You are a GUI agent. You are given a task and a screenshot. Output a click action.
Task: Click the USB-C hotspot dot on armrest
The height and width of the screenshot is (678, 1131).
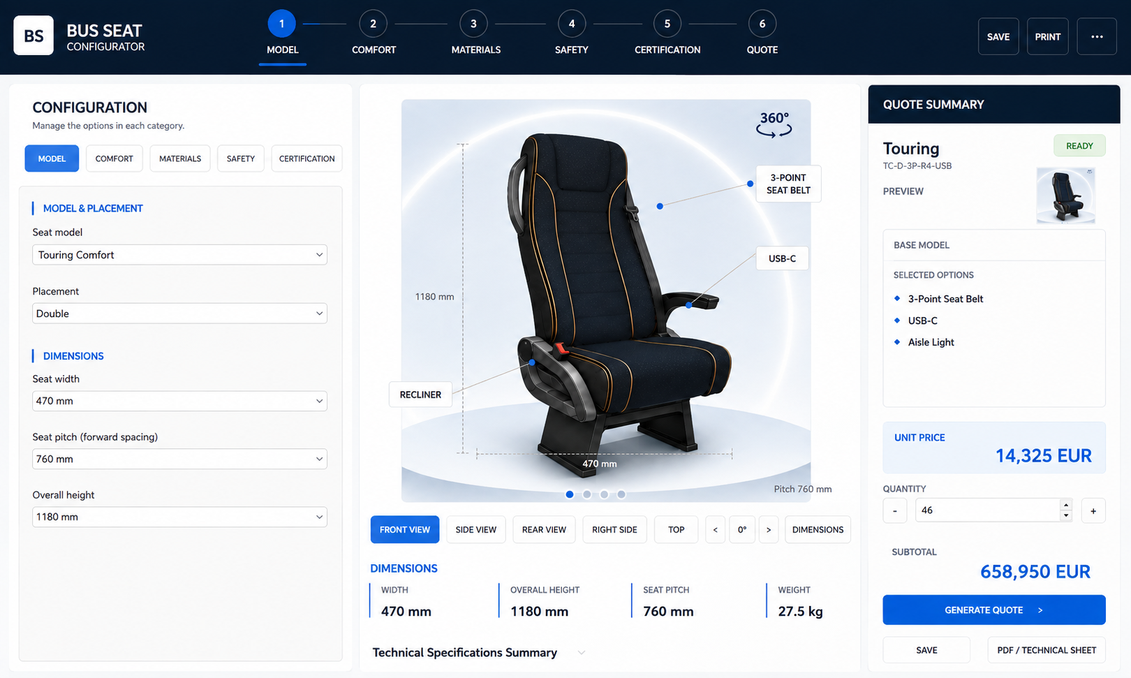[688, 305]
